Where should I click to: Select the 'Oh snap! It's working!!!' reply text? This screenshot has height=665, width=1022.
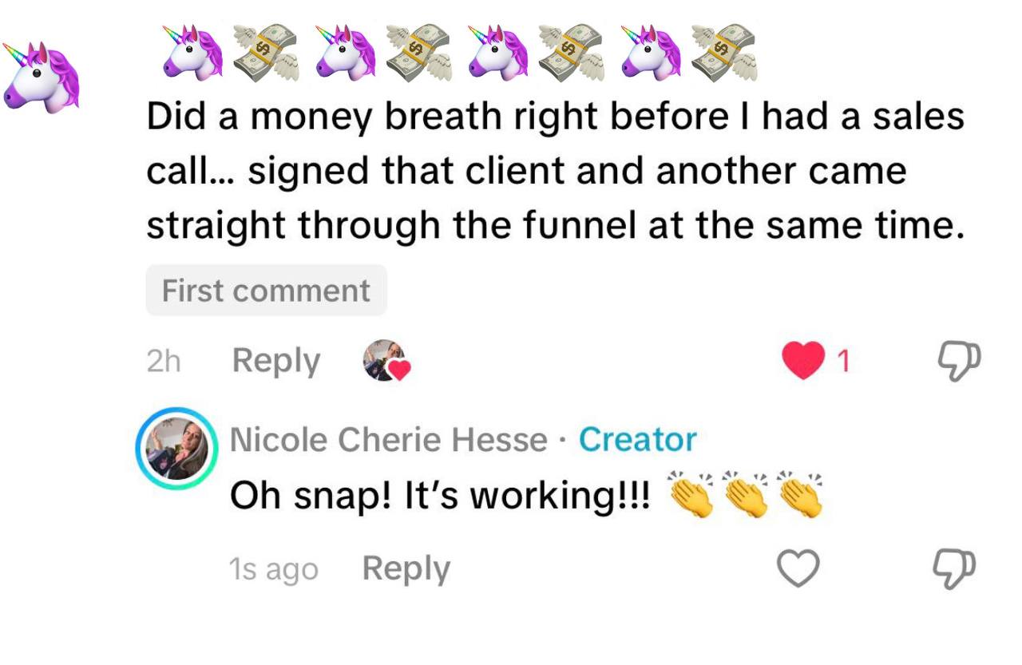tap(440, 497)
